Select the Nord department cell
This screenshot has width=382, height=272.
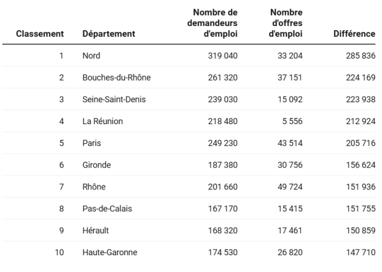[x=91, y=56]
